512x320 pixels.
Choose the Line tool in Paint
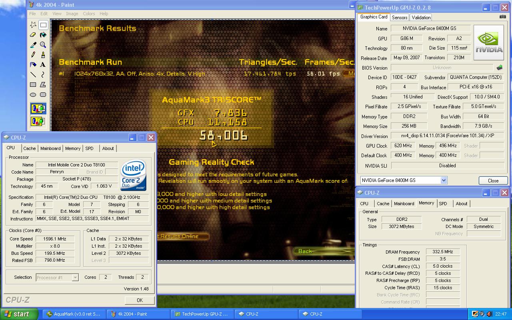tap(33, 75)
